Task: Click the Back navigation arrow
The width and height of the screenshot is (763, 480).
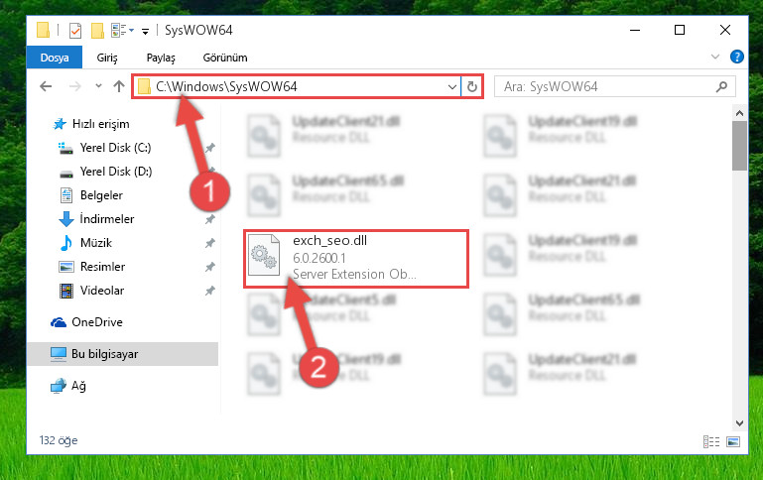Action: pyautogui.click(x=46, y=86)
